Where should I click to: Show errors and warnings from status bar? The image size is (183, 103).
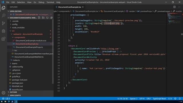pos(6,98)
